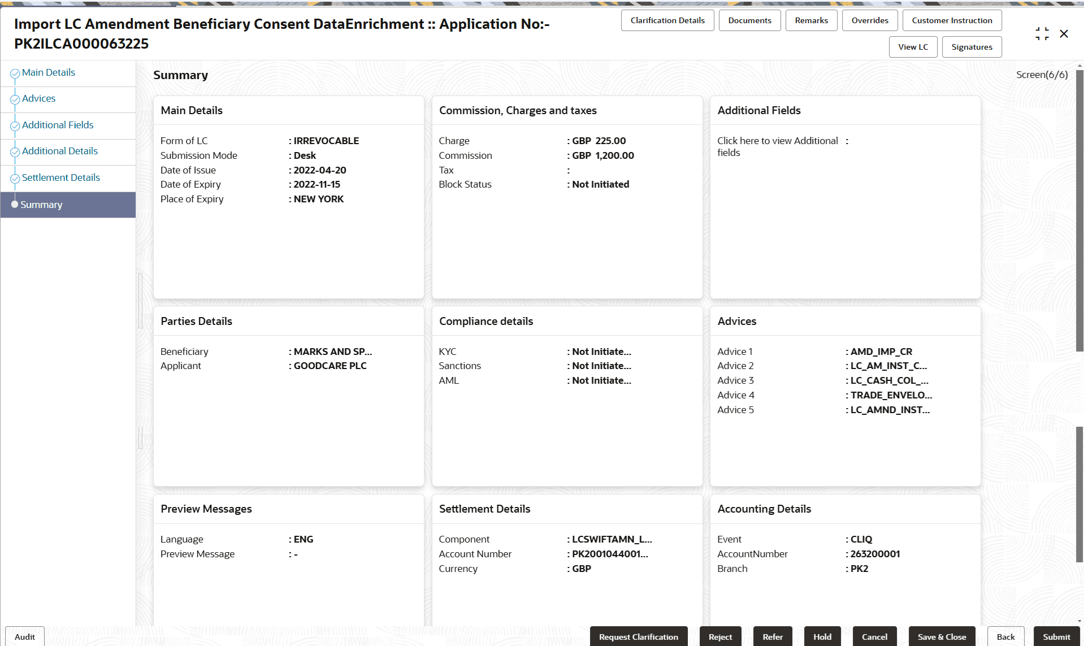
Task: Click the NEW YORK place of expiry
Action: coord(318,199)
